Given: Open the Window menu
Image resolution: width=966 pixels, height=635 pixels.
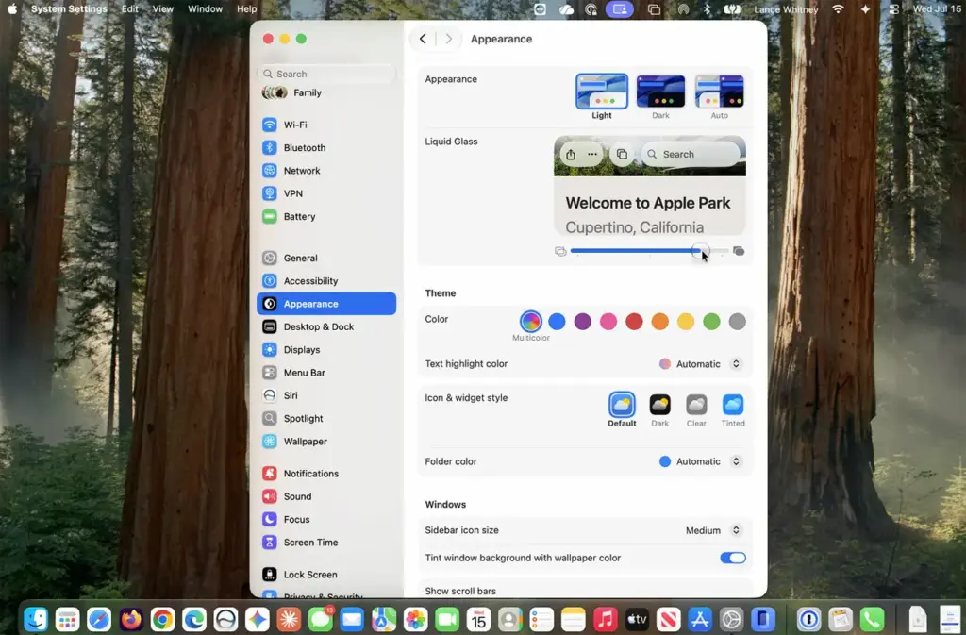Looking at the screenshot, I should click(205, 9).
